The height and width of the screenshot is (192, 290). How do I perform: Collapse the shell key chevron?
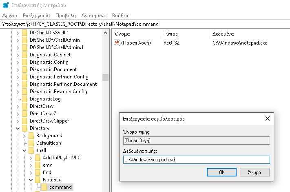24,150
